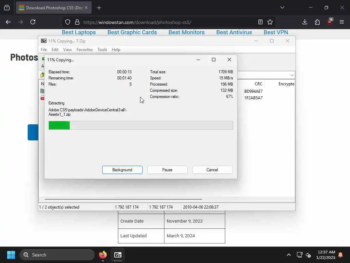The image size is (350, 263).
Task: Open the Best VPN link
Action: 276,33
